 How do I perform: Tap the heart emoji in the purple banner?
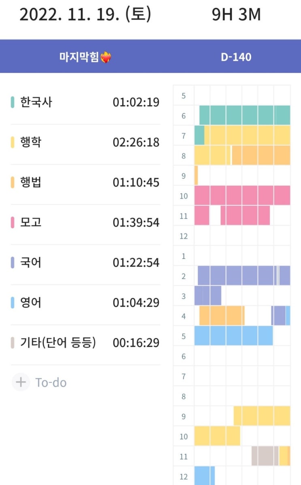(x=106, y=58)
